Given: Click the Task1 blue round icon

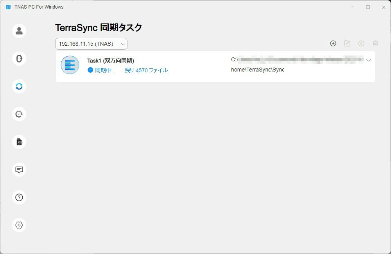Looking at the screenshot, I should point(70,65).
